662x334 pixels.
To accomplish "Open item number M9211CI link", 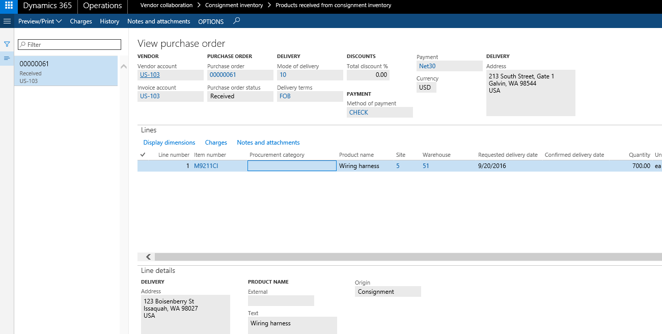I will click(206, 166).
